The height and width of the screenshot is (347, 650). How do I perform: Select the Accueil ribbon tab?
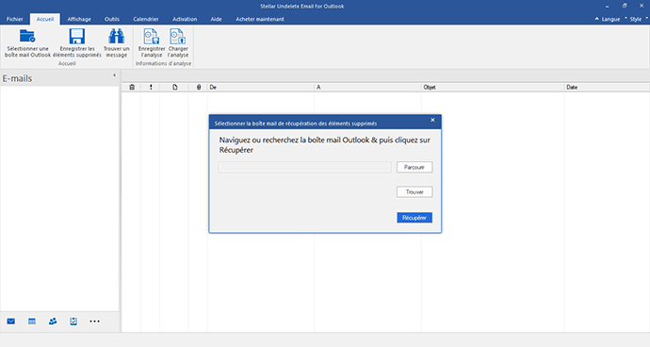[45, 19]
